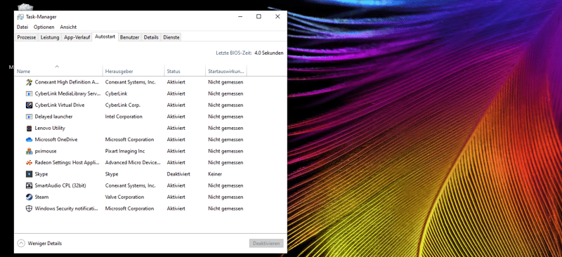Screen dimensions: 562x257
Task: Select the 'Radeon Settings: Host Appli...' entry
Action: pyautogui.click(x=67, y=162)
